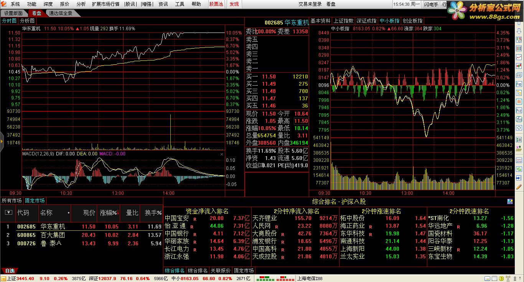Screen dimensions: 524x282
Task: Click the 交易未登录 login text
Action: [x=310, y=4]
